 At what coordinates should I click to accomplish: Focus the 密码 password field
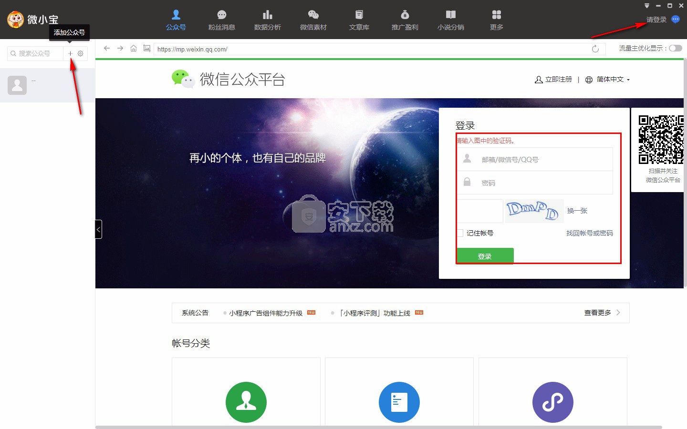pyautogui.click(x=535, y=183)
